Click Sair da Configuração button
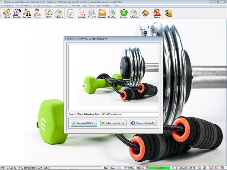The width and height of the screenshot is (227, 170). pos(143,123)
